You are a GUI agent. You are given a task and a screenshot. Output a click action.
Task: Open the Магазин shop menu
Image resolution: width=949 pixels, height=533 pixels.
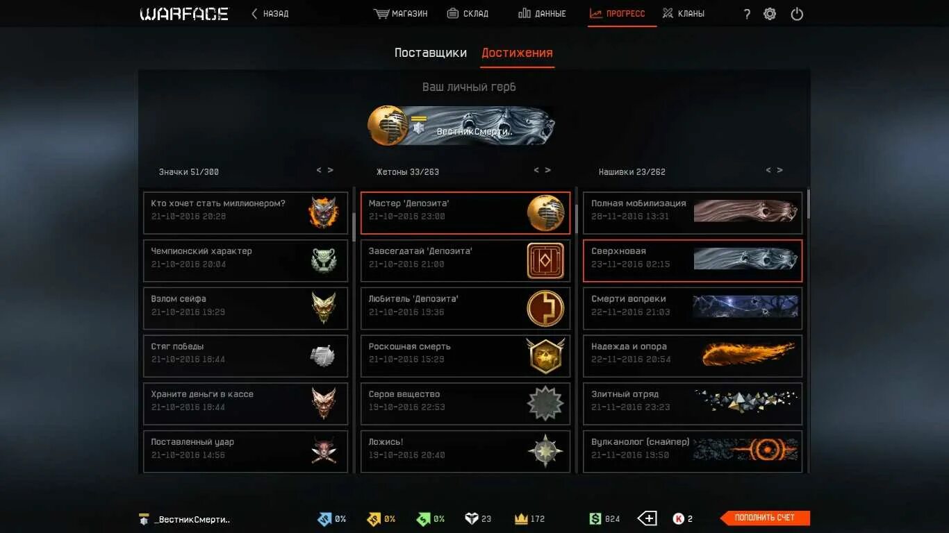point(401,13)
